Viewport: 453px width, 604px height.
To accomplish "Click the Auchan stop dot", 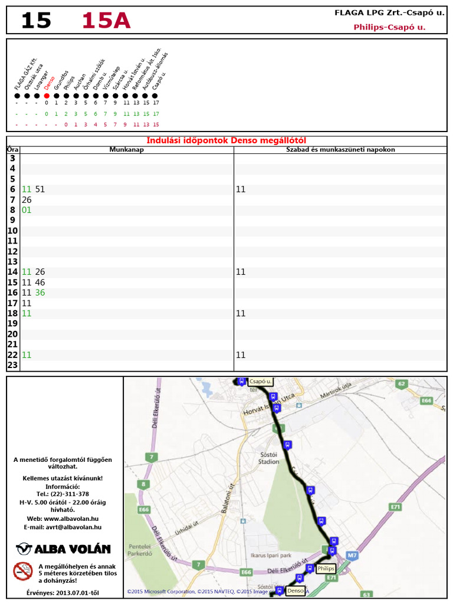I will [76, 96].
